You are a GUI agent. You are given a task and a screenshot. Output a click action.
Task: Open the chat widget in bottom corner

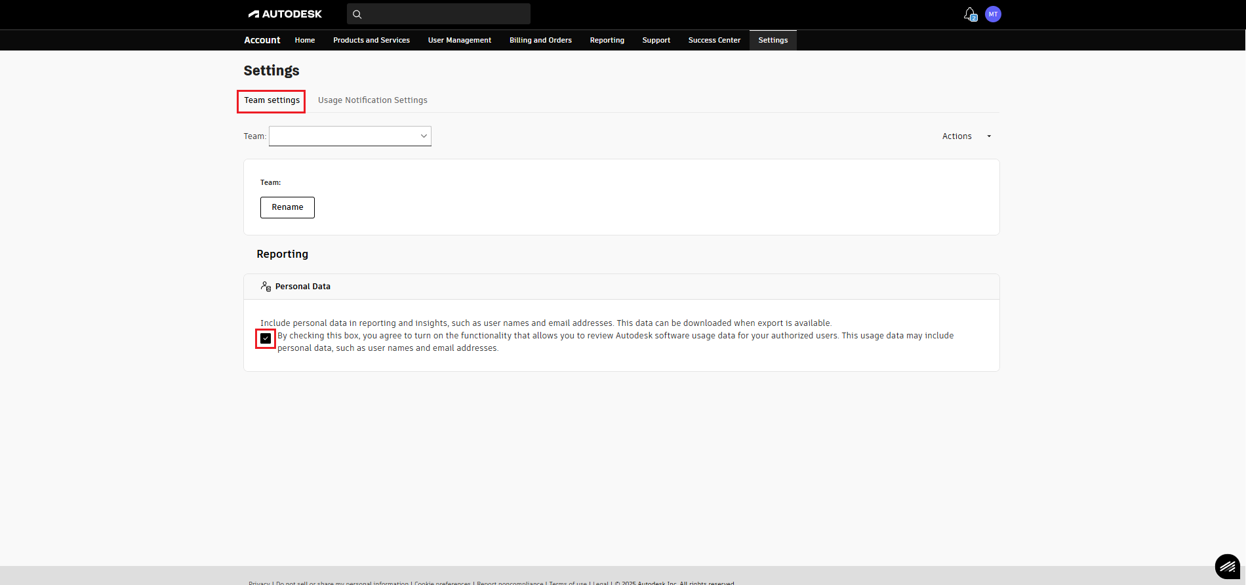(1227, 567)
